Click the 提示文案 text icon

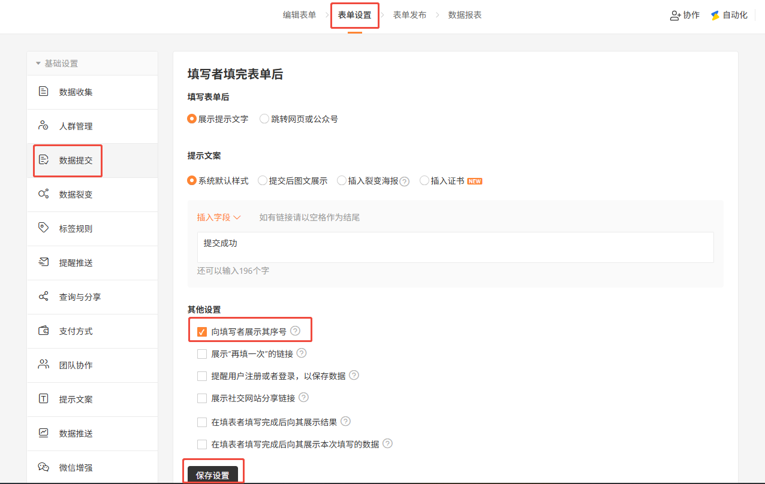(43, 399)
